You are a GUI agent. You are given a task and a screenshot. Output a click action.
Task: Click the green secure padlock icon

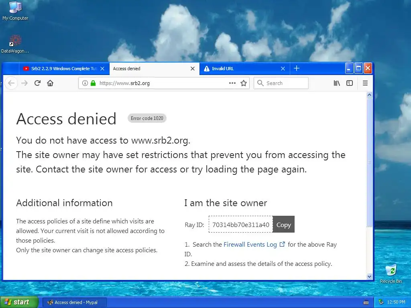(93, 83)
